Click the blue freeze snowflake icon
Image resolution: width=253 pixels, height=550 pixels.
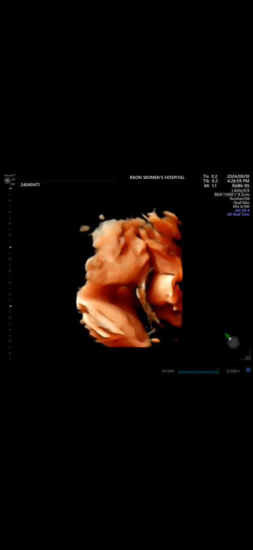click(x=248, y=370)
